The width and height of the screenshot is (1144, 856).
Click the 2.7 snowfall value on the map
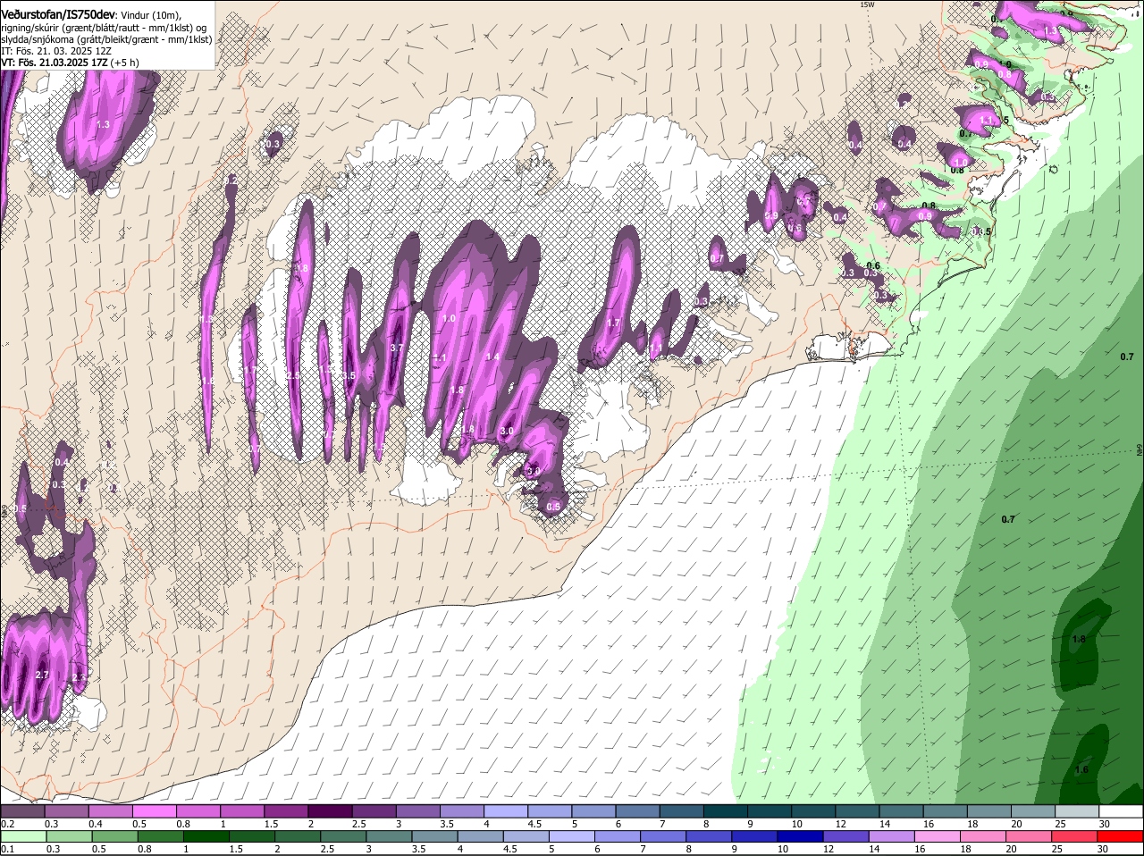coord(41,675)
